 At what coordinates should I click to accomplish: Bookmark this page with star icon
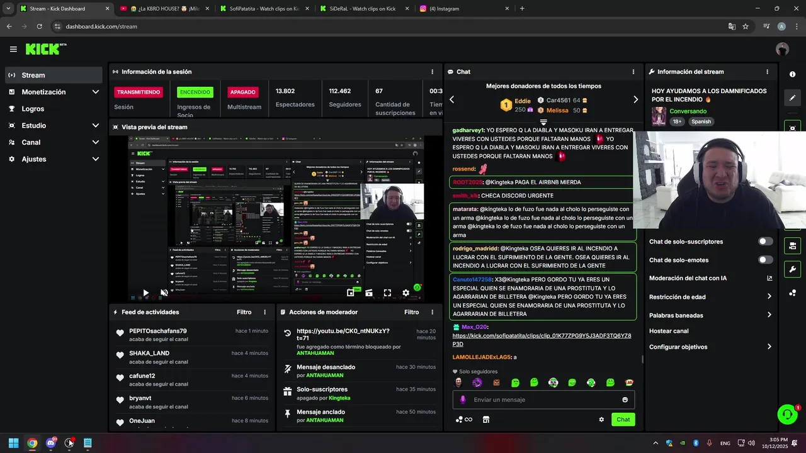746,26
